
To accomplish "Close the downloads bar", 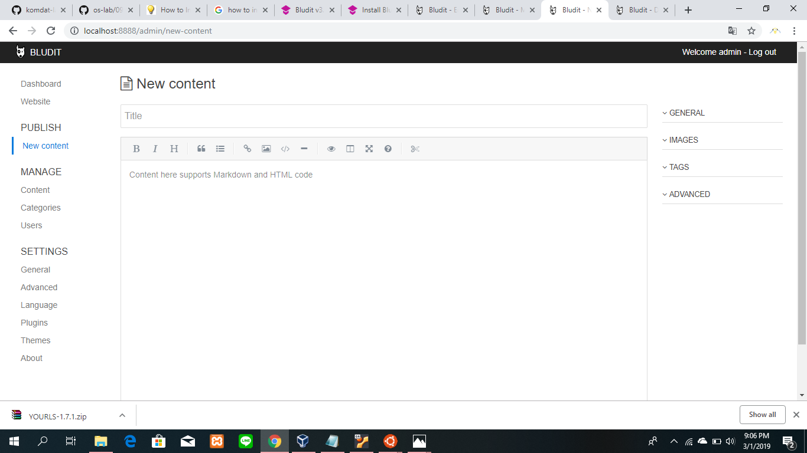I will (x=796, y=415).
